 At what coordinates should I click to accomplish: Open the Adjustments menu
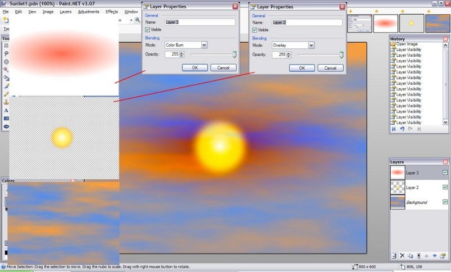coord(89,11)
